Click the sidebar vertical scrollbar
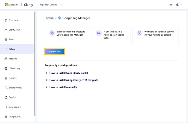The image size is (188, 123). [34, 64]
